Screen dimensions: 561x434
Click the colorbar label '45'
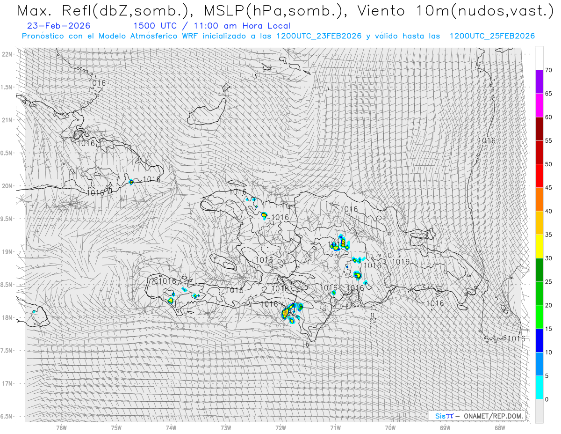point(548,188)
